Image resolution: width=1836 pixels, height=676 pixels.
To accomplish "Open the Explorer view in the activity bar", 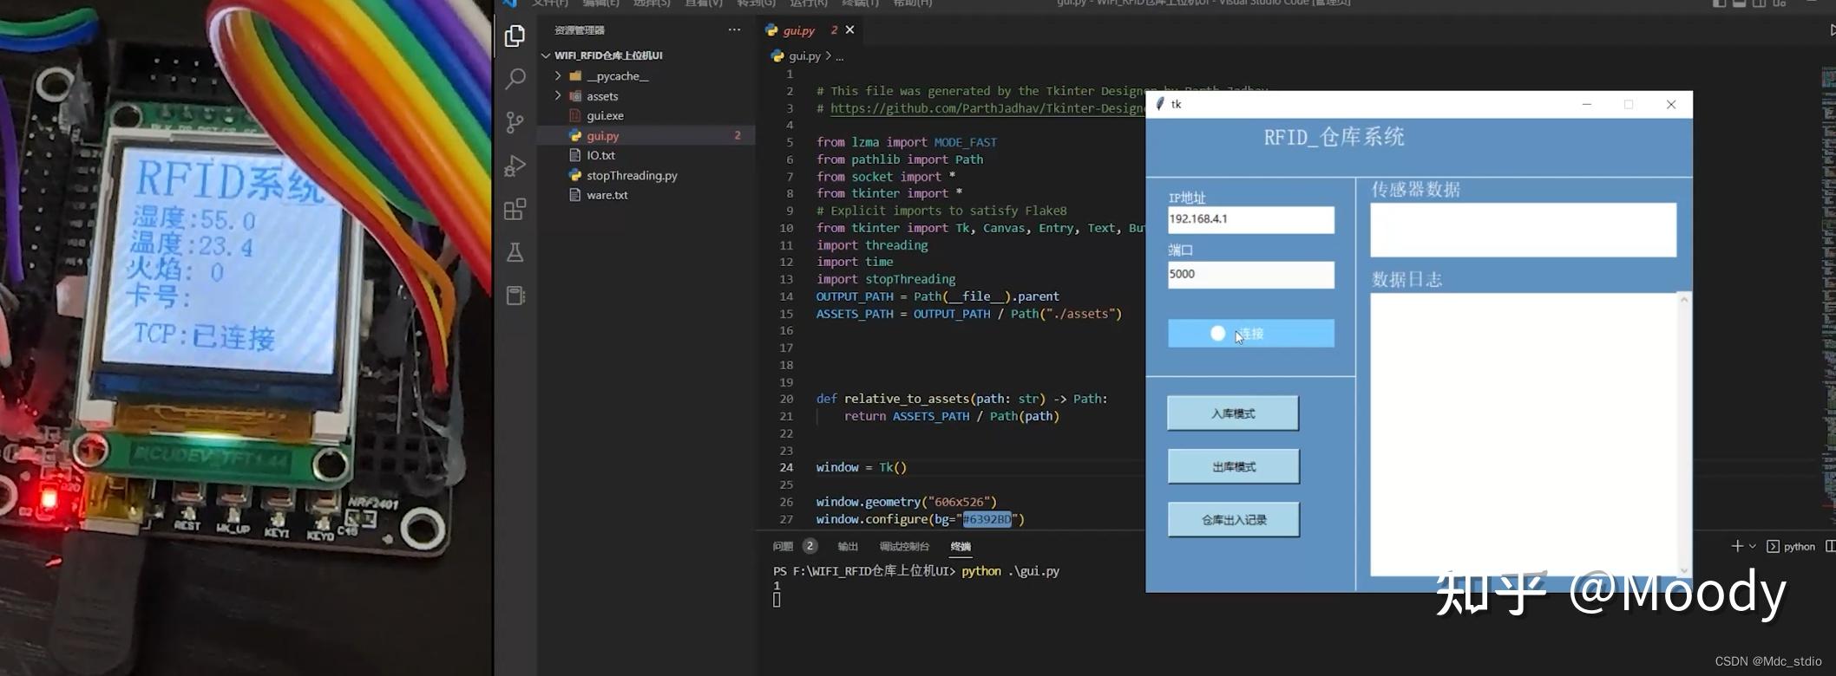I will coord(515,36).
